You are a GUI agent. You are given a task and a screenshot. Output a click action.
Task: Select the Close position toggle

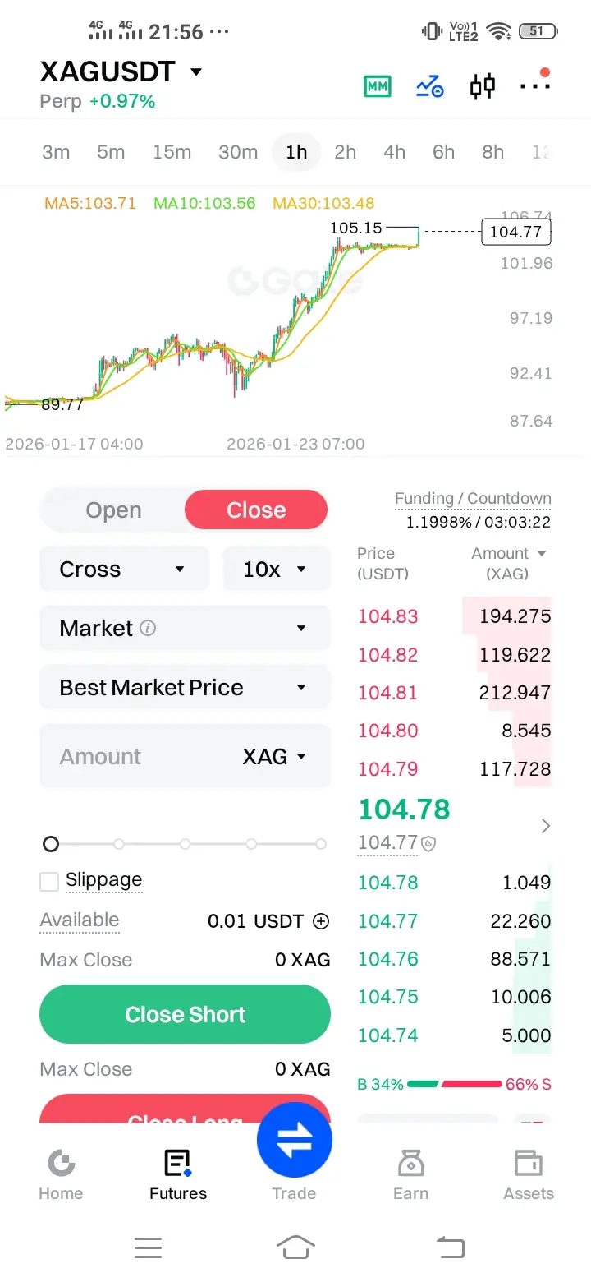(x=256, y=510)
